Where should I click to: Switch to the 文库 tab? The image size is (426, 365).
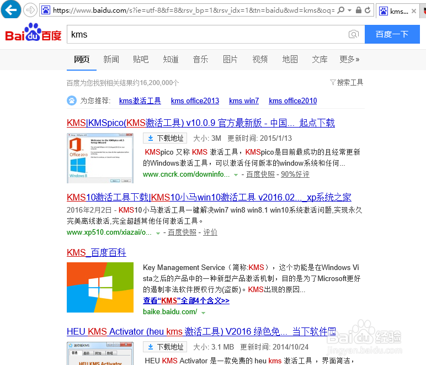pyautogui.click(x=319, y=59)
